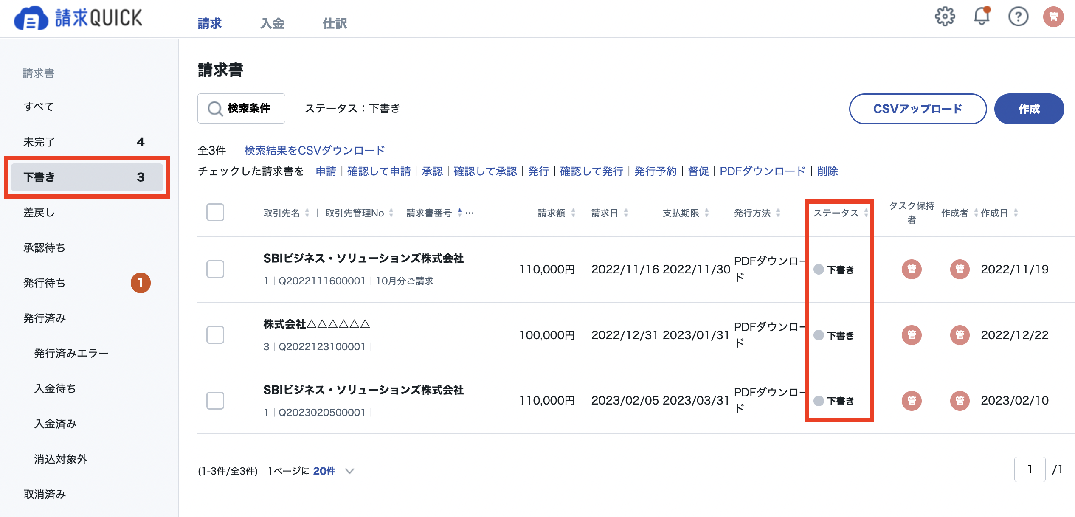Sort by 取引先名 column
Screen dimensions: 1075x517
point(307,213)
